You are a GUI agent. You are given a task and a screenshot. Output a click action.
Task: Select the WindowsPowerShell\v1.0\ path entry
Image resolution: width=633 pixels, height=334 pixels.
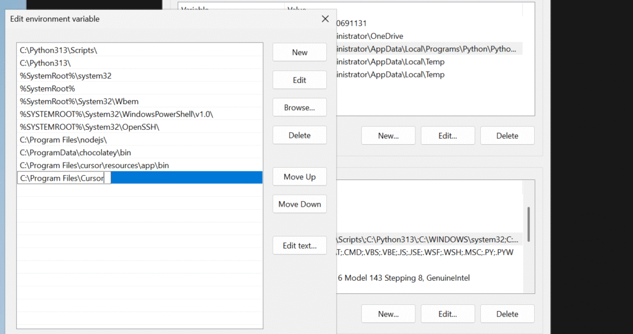(140, 114)
